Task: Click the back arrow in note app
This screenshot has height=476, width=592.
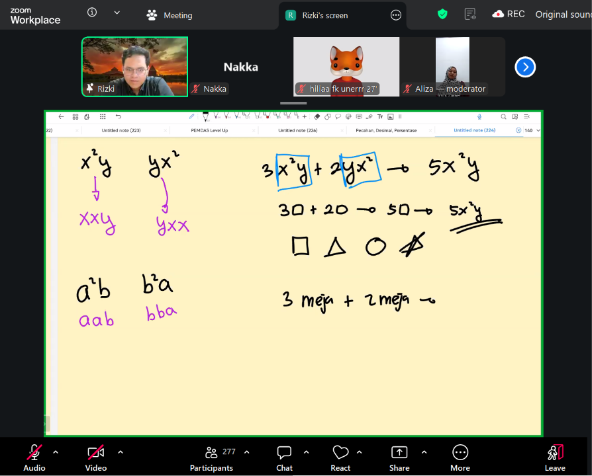Action: click(x=61, y=117)
